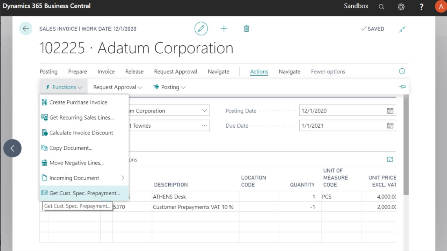The image size is (447, 251).
Task: Open the Release tab
Action: [x=134, y=71]
